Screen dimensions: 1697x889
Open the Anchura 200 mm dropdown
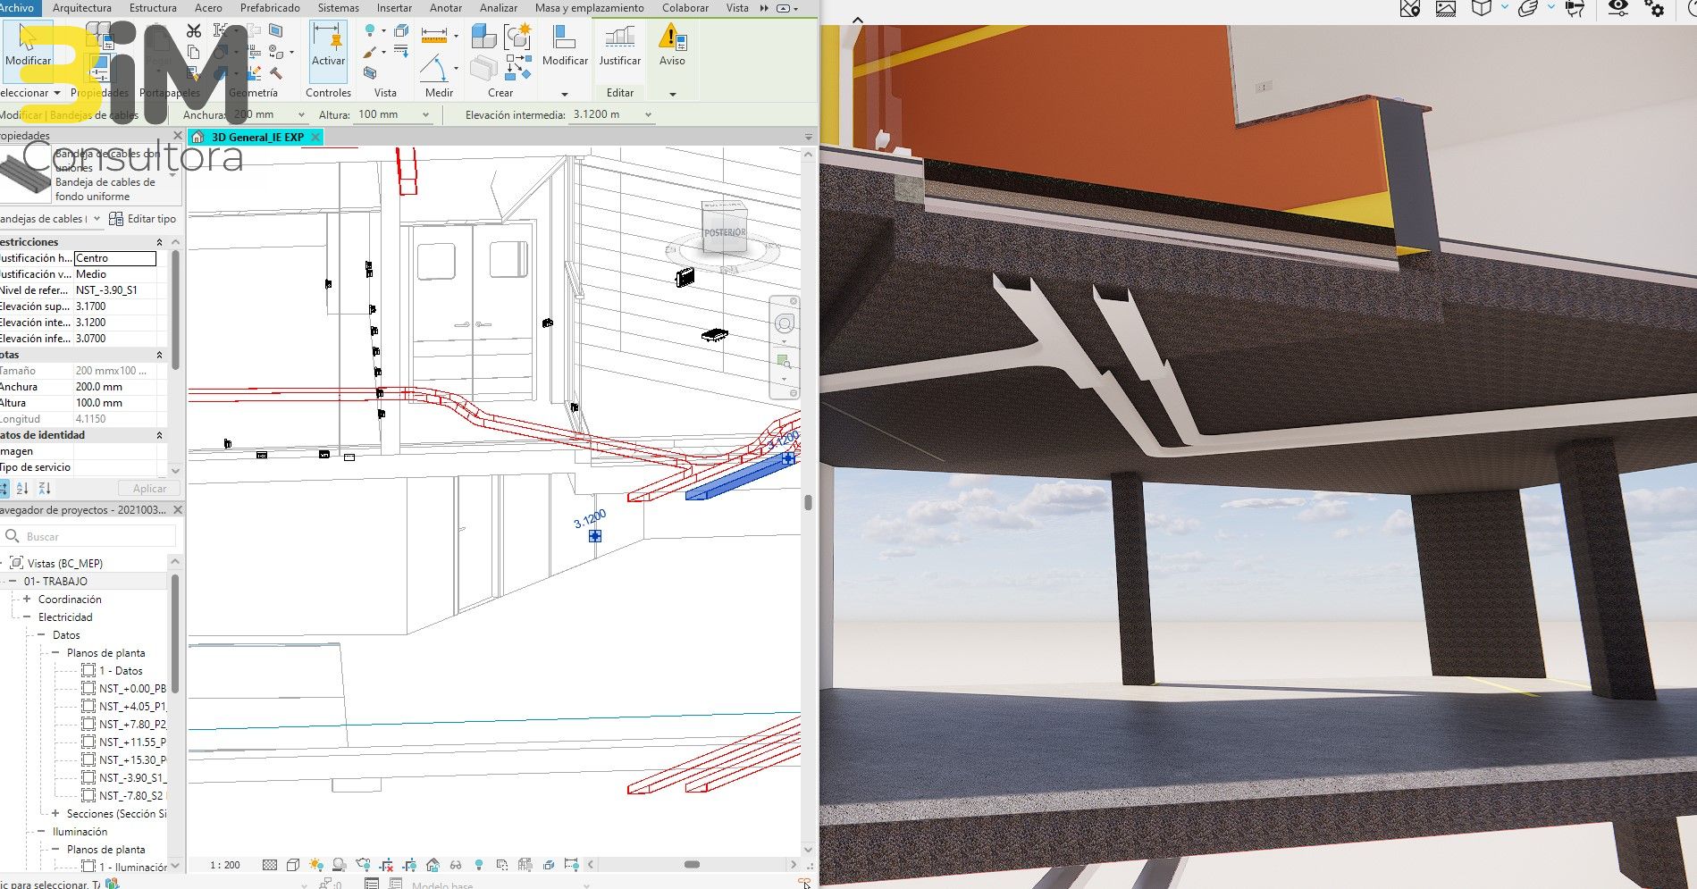(301, 114)
